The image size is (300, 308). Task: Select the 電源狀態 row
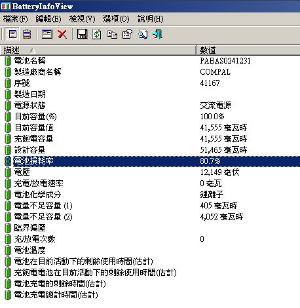click(150, 106)
